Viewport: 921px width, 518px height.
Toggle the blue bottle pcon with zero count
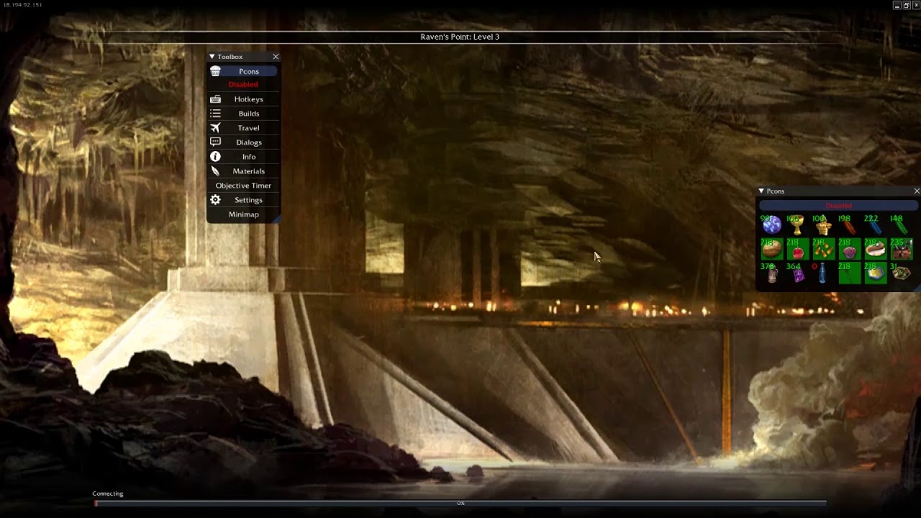pos(823,273)
